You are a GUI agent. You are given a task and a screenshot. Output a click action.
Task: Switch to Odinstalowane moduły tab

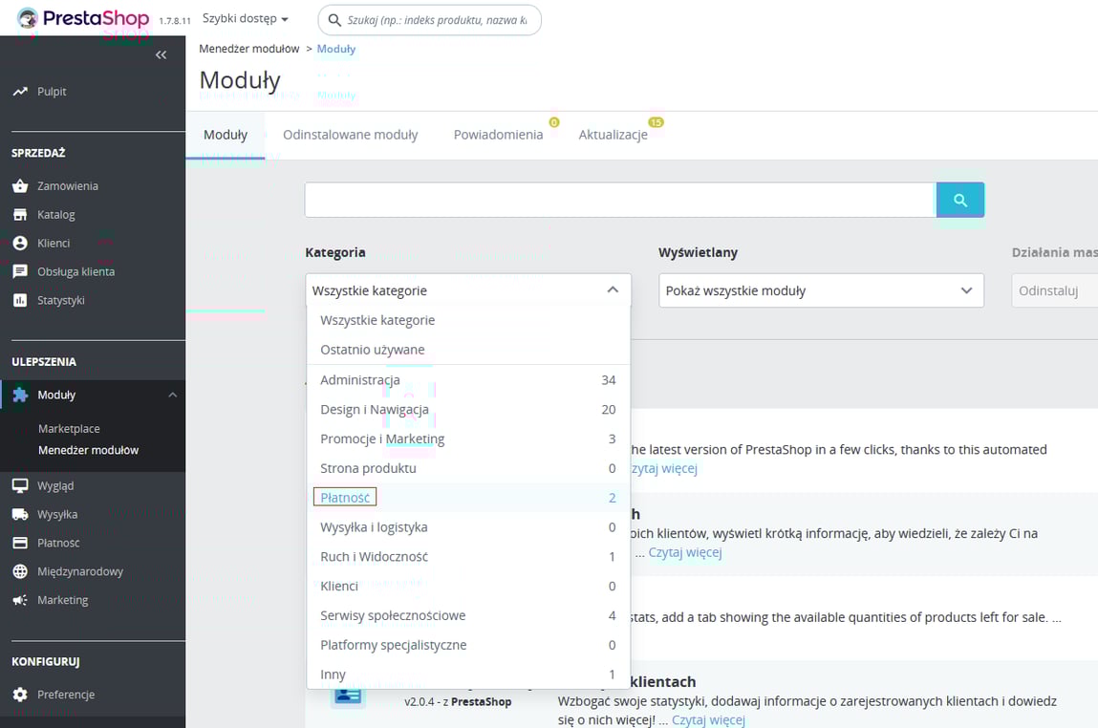[350, 135]
